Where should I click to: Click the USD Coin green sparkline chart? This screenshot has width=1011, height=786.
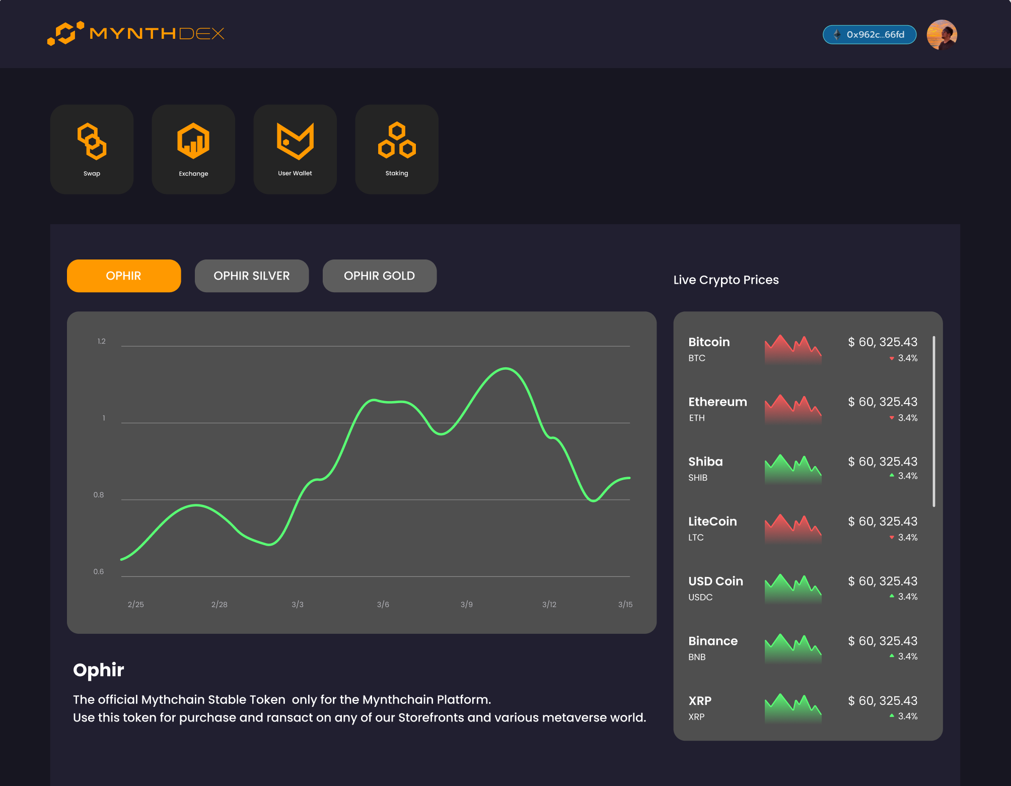[x=793, y=588]
